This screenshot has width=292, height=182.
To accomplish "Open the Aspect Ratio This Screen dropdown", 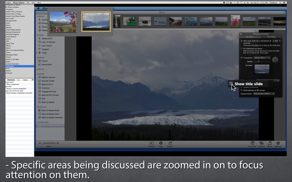I will coord(264,94).
